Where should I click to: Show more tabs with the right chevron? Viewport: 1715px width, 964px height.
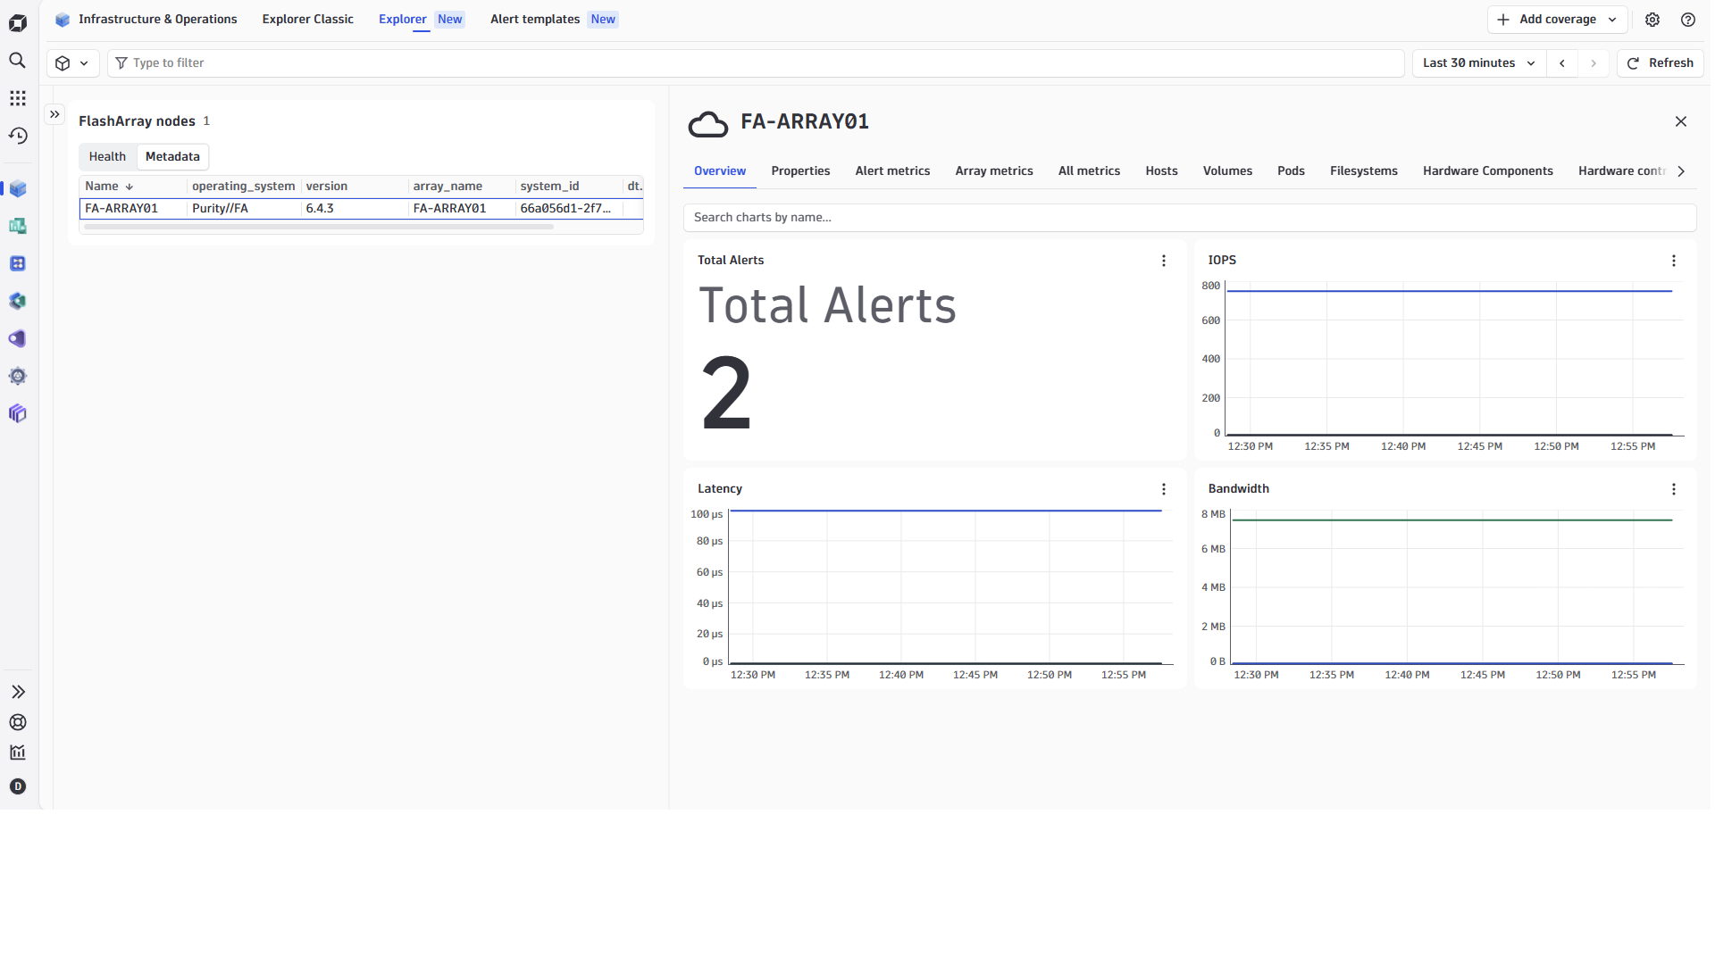point(1681,171)
